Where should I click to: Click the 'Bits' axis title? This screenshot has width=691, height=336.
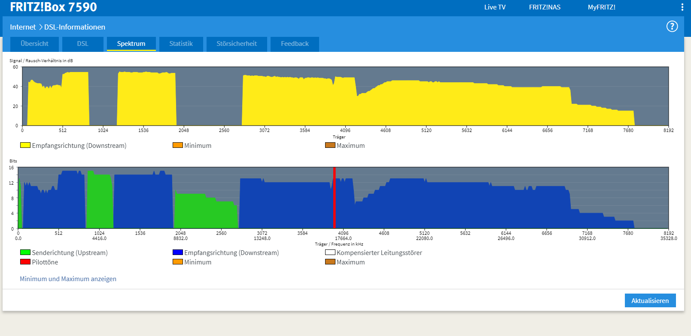click(x=13, y=161)
